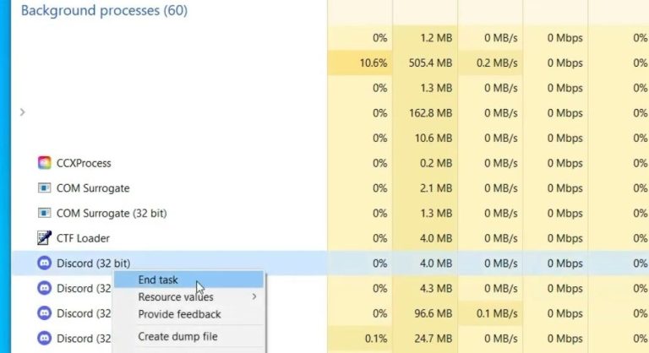Click 0 MB/s disk value in CCXProcess row

pos(501,163)
